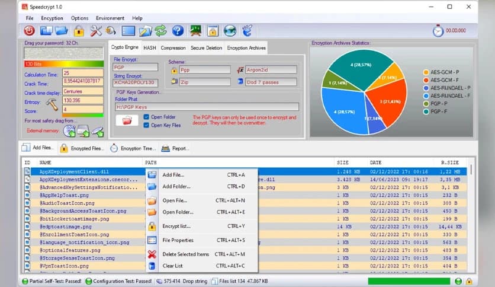
Task: Switch to the Encryption Archives tab
Action: click(246, 47)
